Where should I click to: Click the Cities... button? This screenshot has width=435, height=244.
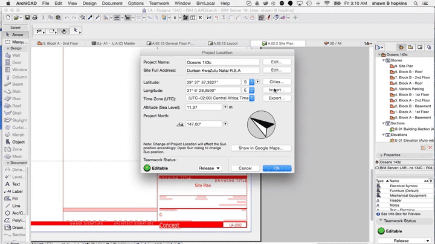click(x=277, y=82)
